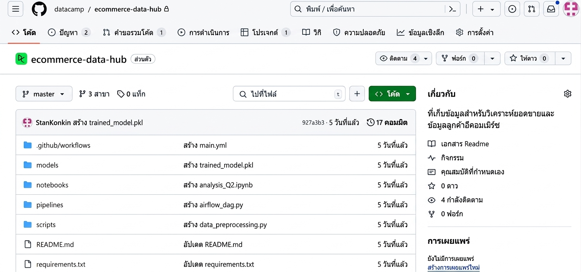This screenshot has width=581, height=272.
Task: Click the ติดตาม watch button
Action: pos(404,58)
